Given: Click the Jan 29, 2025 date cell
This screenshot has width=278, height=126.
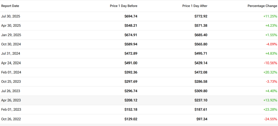Looking at the screenshot, I should point(11,35).
